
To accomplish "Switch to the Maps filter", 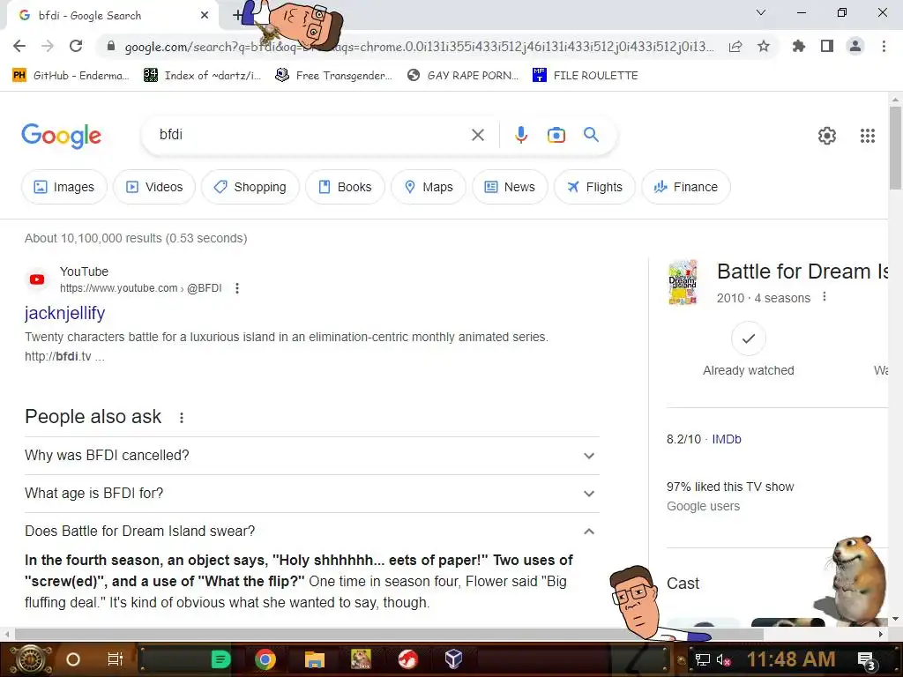I will tap(429, 187).
